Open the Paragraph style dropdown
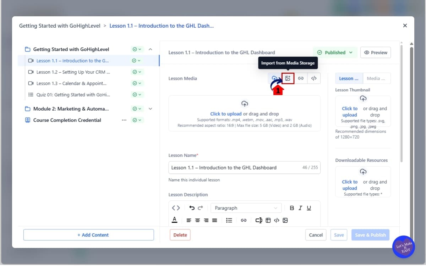The height and width of the screenshot is (266, 426). 246,208
